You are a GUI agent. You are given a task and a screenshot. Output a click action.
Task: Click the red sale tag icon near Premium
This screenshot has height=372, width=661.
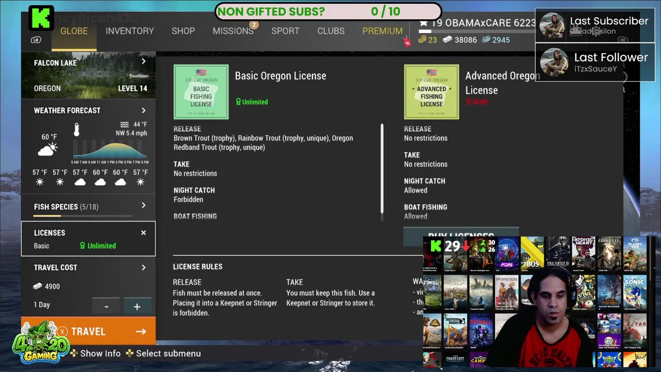tap(407, 42)
